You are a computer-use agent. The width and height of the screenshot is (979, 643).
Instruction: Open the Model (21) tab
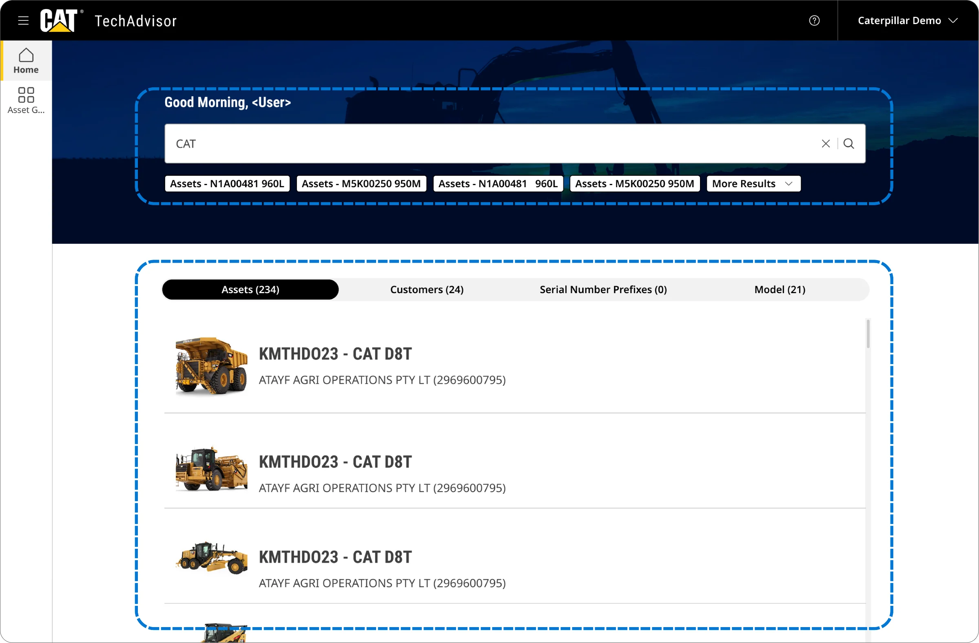pyautogui.click(x=780, y=289)
